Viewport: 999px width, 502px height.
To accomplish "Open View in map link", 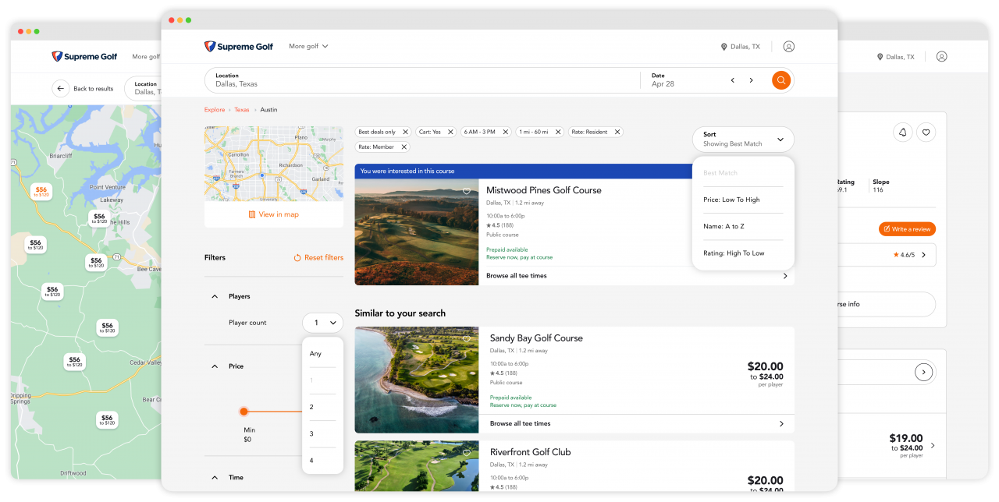I will (273, 214).
